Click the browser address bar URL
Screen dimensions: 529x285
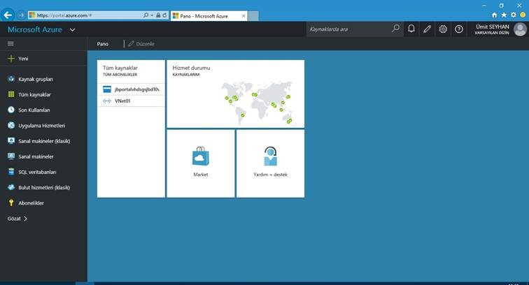pyautogui.click(x=64, y=15)
